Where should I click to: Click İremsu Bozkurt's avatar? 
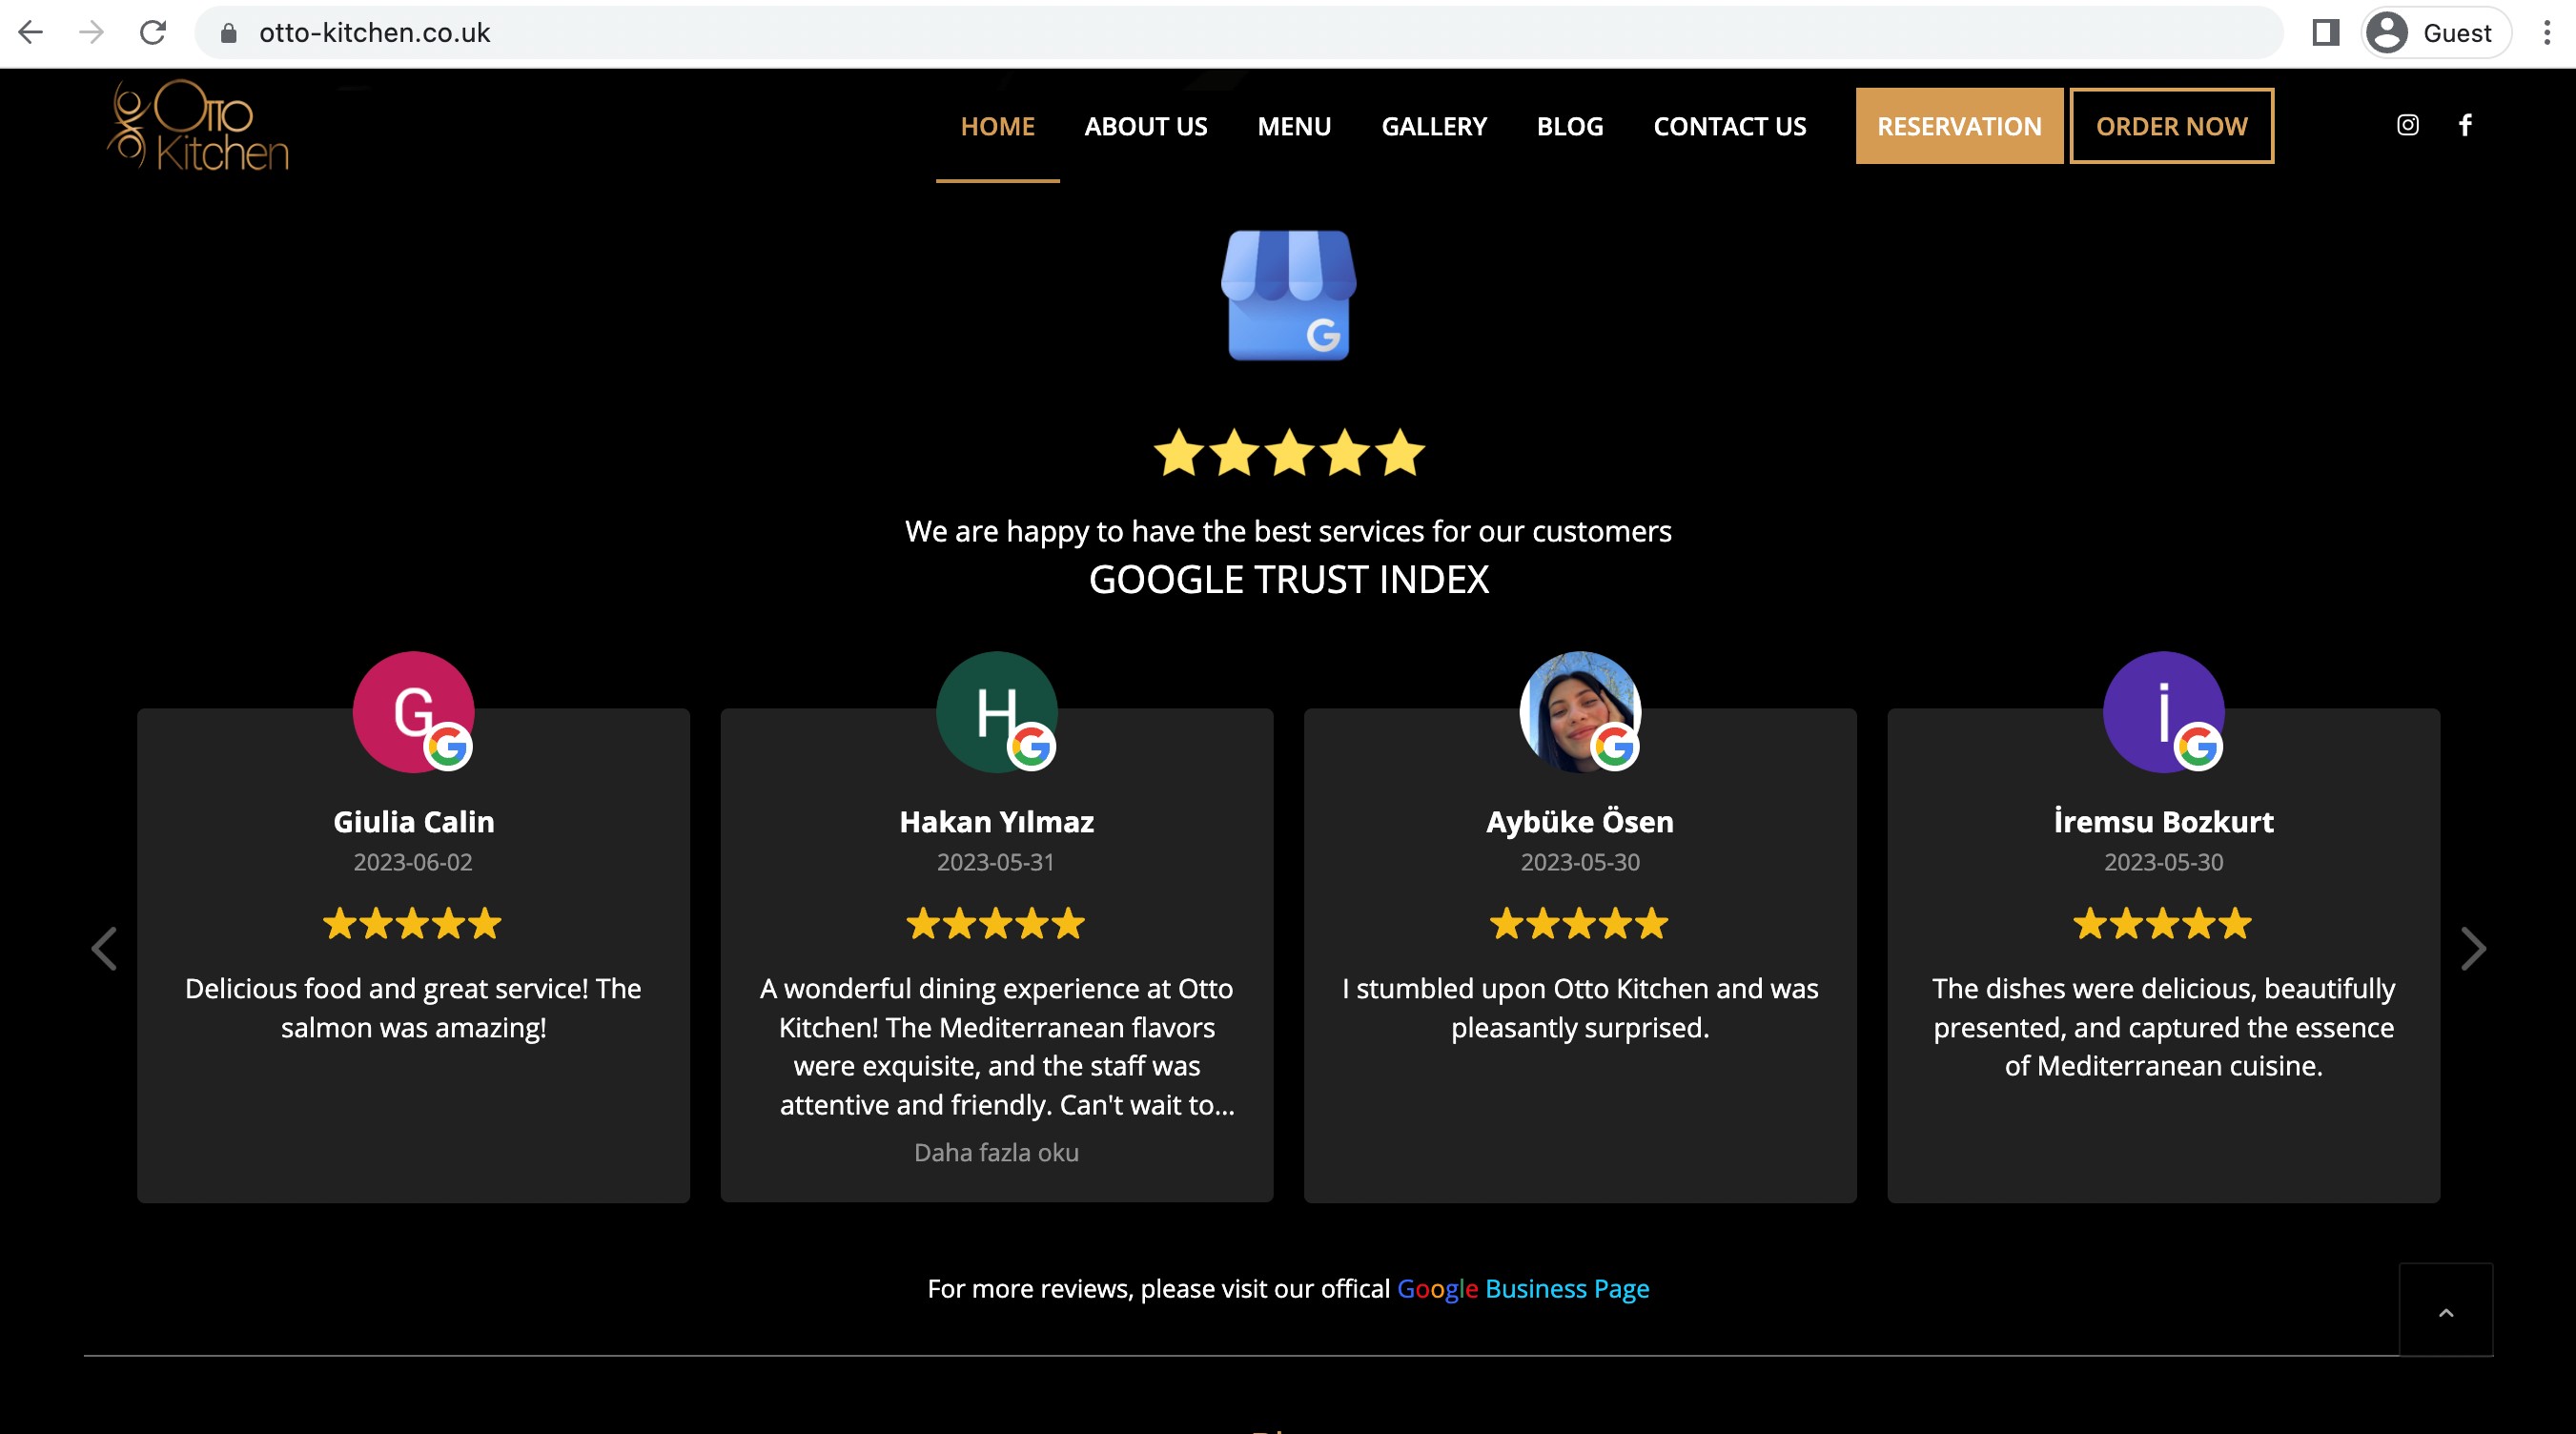click(2163, 712)
